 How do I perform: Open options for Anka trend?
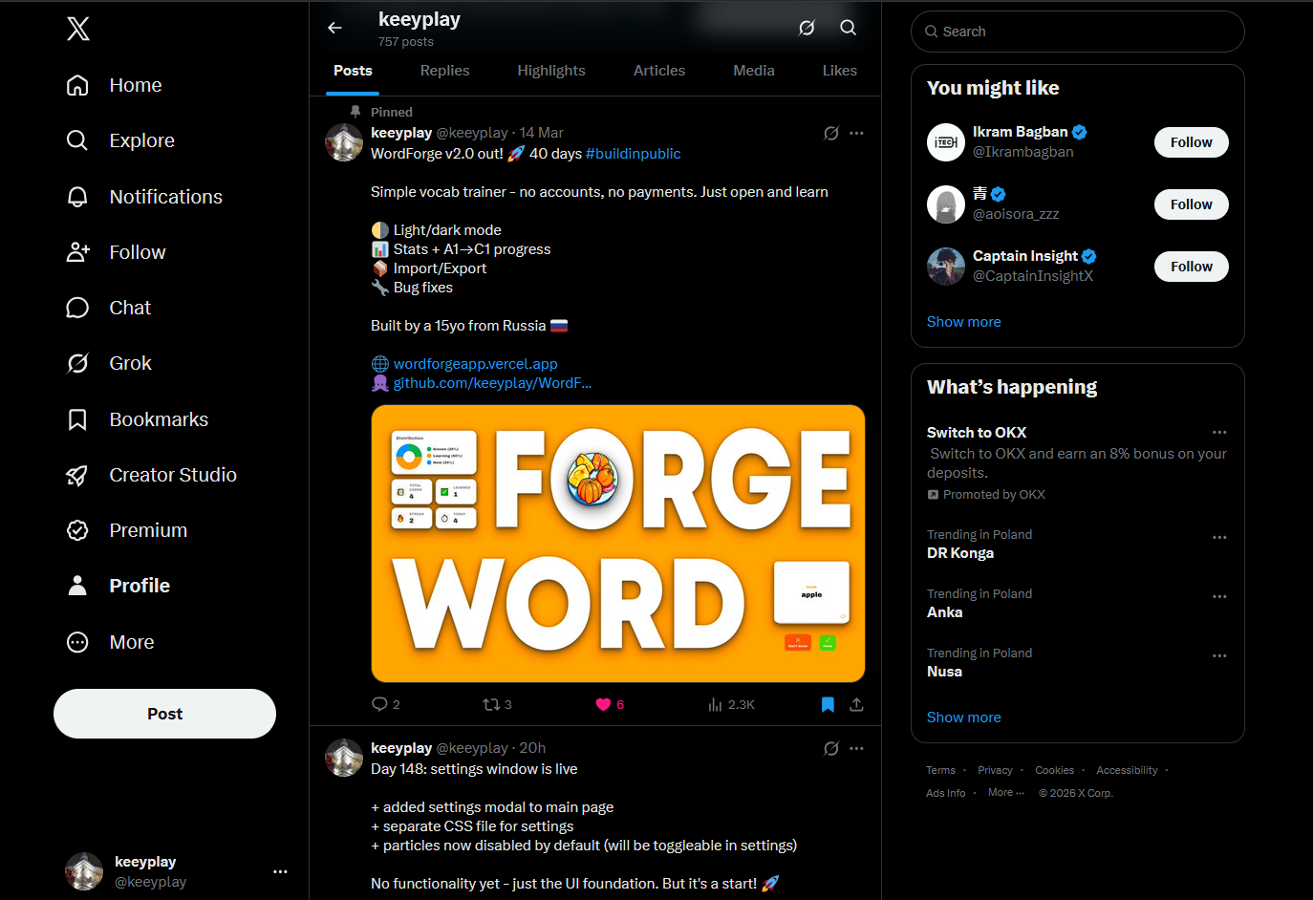[1219, 596]
